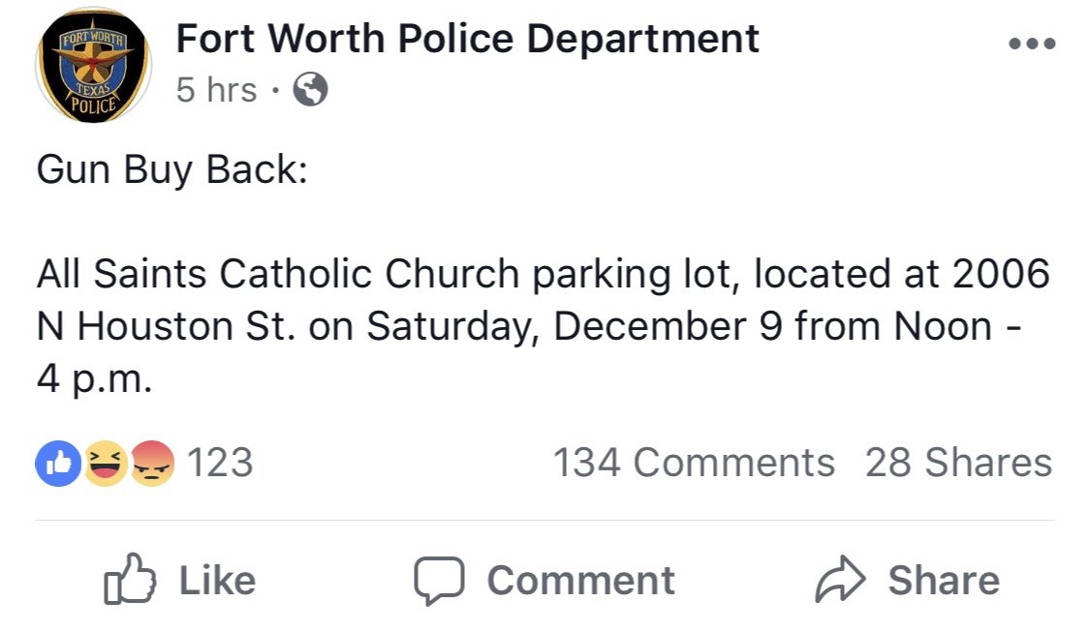Open the three-dot post options menu
This screenshot has height=632, width=1090.
(1032, 44)
